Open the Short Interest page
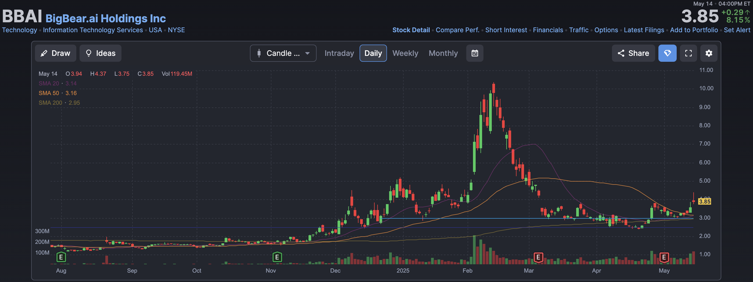753x282 pixels. (x=506, y=30)
